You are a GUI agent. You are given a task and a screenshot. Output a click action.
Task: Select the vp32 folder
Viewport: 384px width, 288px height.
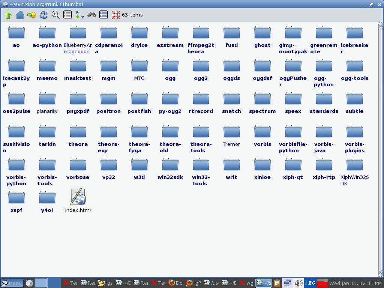pos(109,169)
